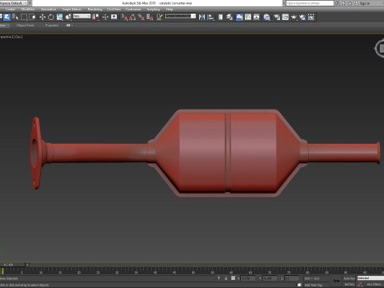Screen dimensions: 384x288
Task: Toggle the Spinner Snap button
Action: 150,18
